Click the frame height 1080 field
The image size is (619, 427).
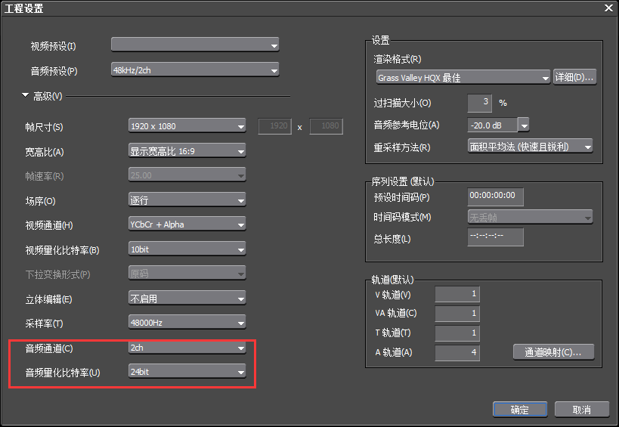click(326, 126)
